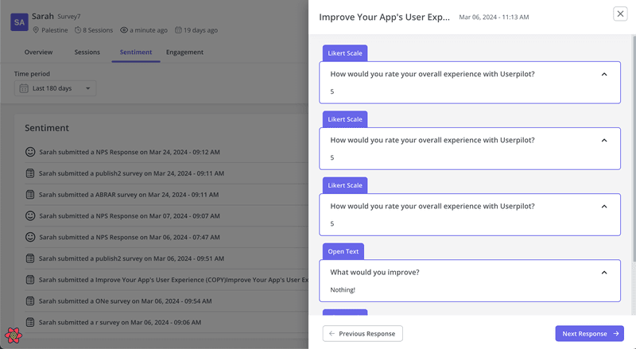Open r survey from Mar 06, 09:06 AM
This screenshot has height=349, width=636.
pos(120,323)
